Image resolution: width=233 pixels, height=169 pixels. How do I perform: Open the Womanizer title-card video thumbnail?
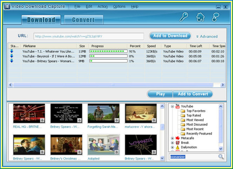[x=141, y=145]
